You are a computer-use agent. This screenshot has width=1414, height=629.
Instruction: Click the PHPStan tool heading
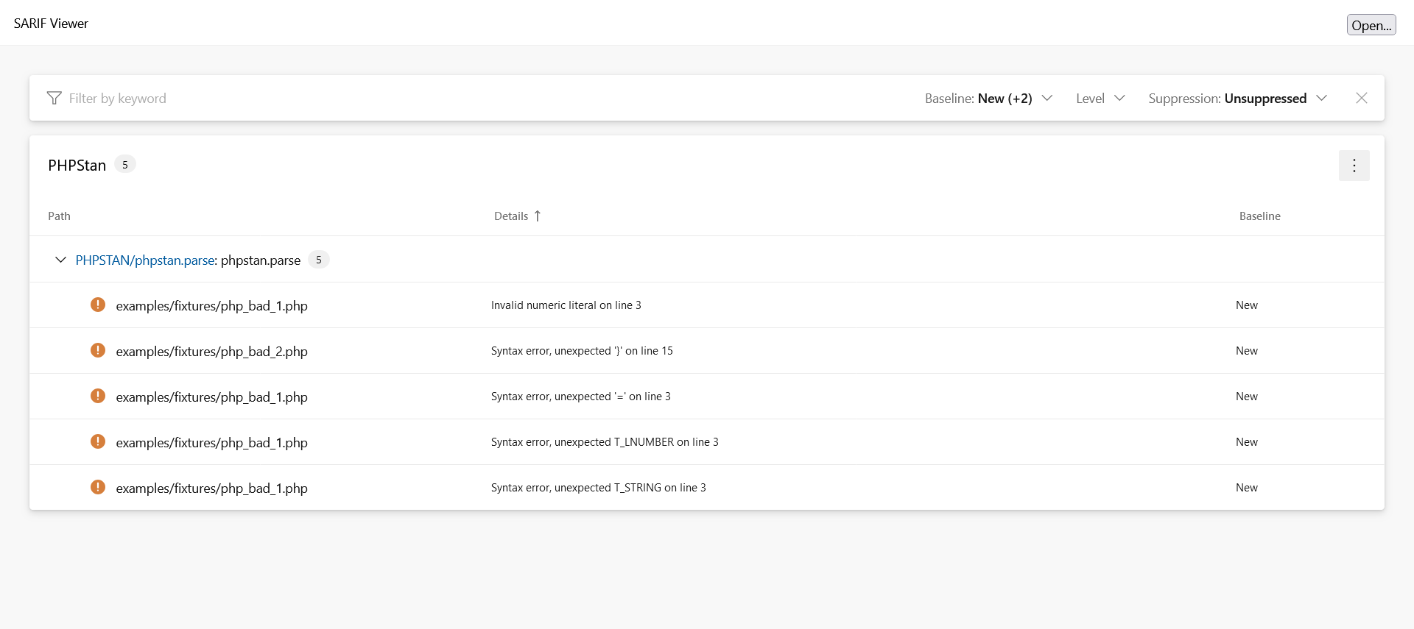[x=77, y=166]
